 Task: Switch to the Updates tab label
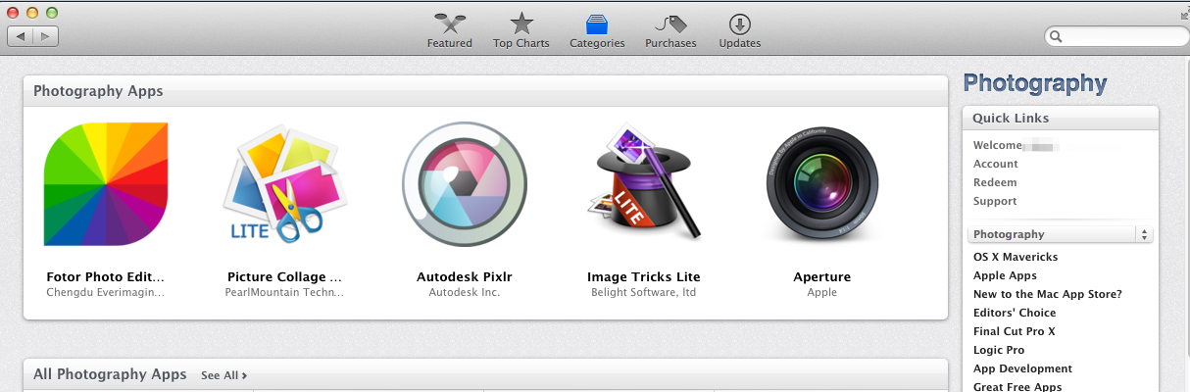click(739, 43)
